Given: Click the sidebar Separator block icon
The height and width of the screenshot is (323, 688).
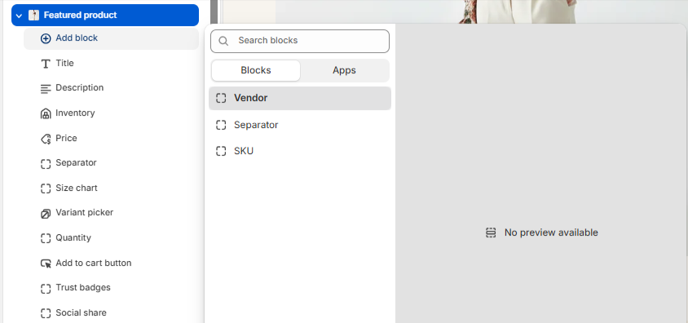Looking at the screenshot, I should [x=46, y=164].
